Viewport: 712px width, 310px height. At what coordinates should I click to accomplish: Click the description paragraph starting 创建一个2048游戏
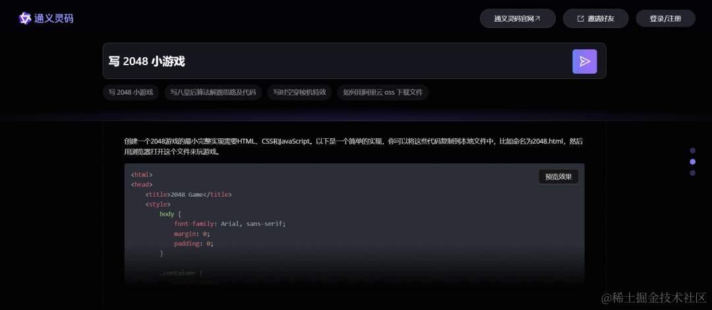pos(353,147)
